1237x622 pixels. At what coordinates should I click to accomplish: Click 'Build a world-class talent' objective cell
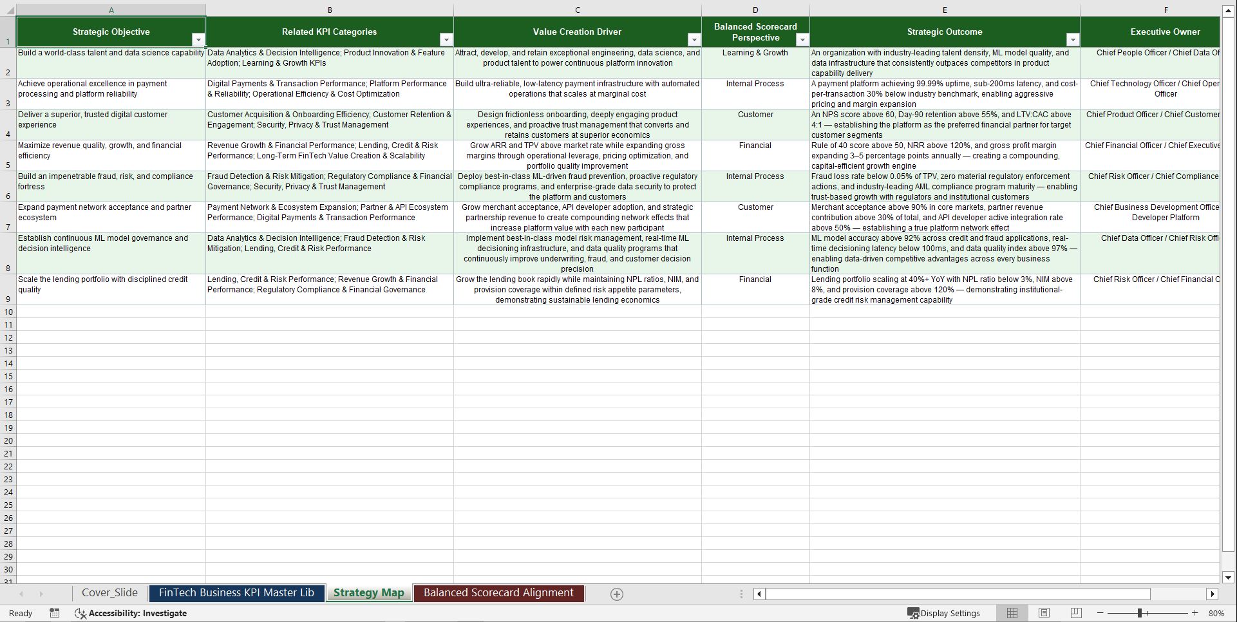pos(111,63)
